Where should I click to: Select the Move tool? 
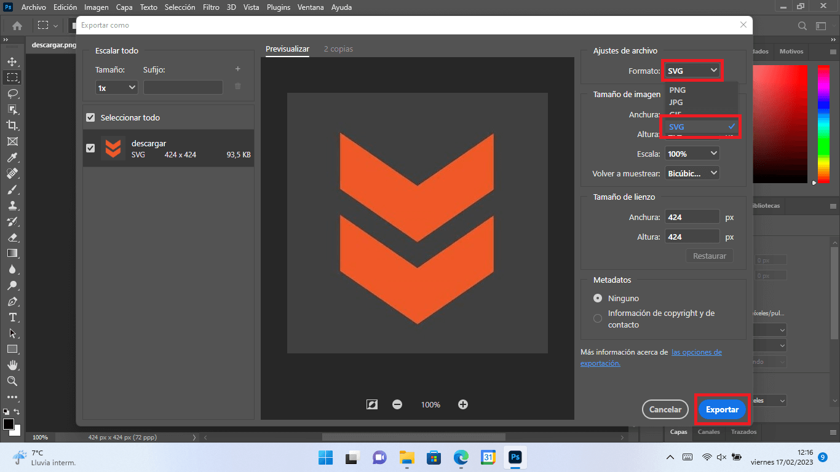(x=12, y=61)
